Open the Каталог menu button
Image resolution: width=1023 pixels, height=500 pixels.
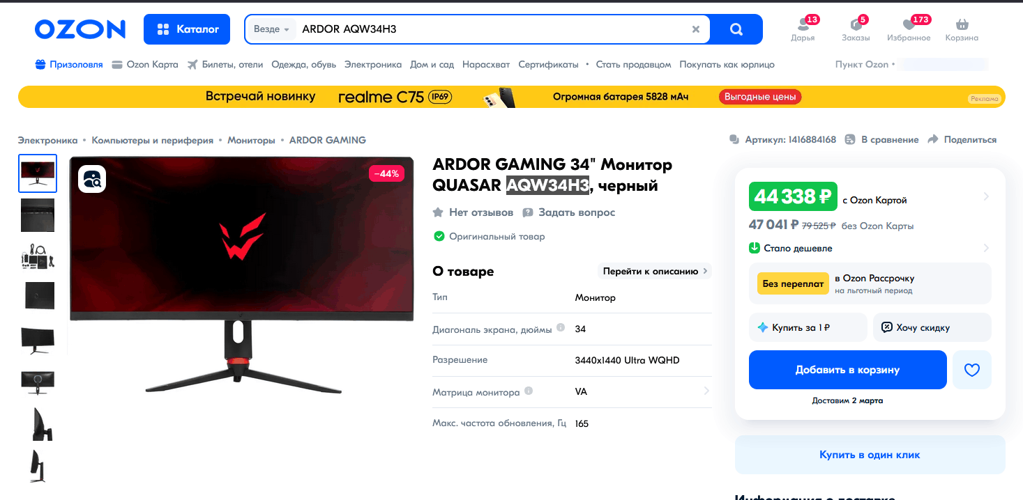187,29
